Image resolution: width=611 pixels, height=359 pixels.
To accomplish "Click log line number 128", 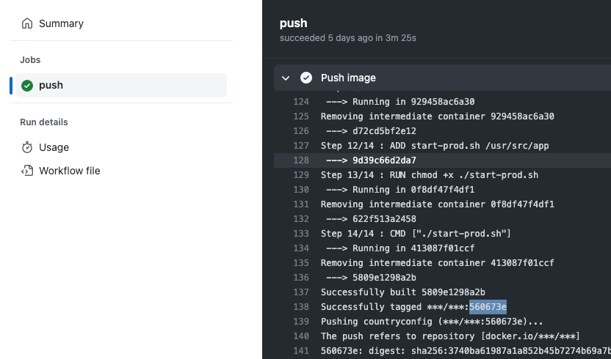I will 300,160.
